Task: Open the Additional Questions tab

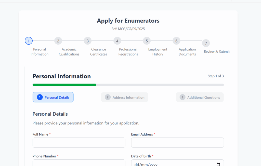Action: 200,97
